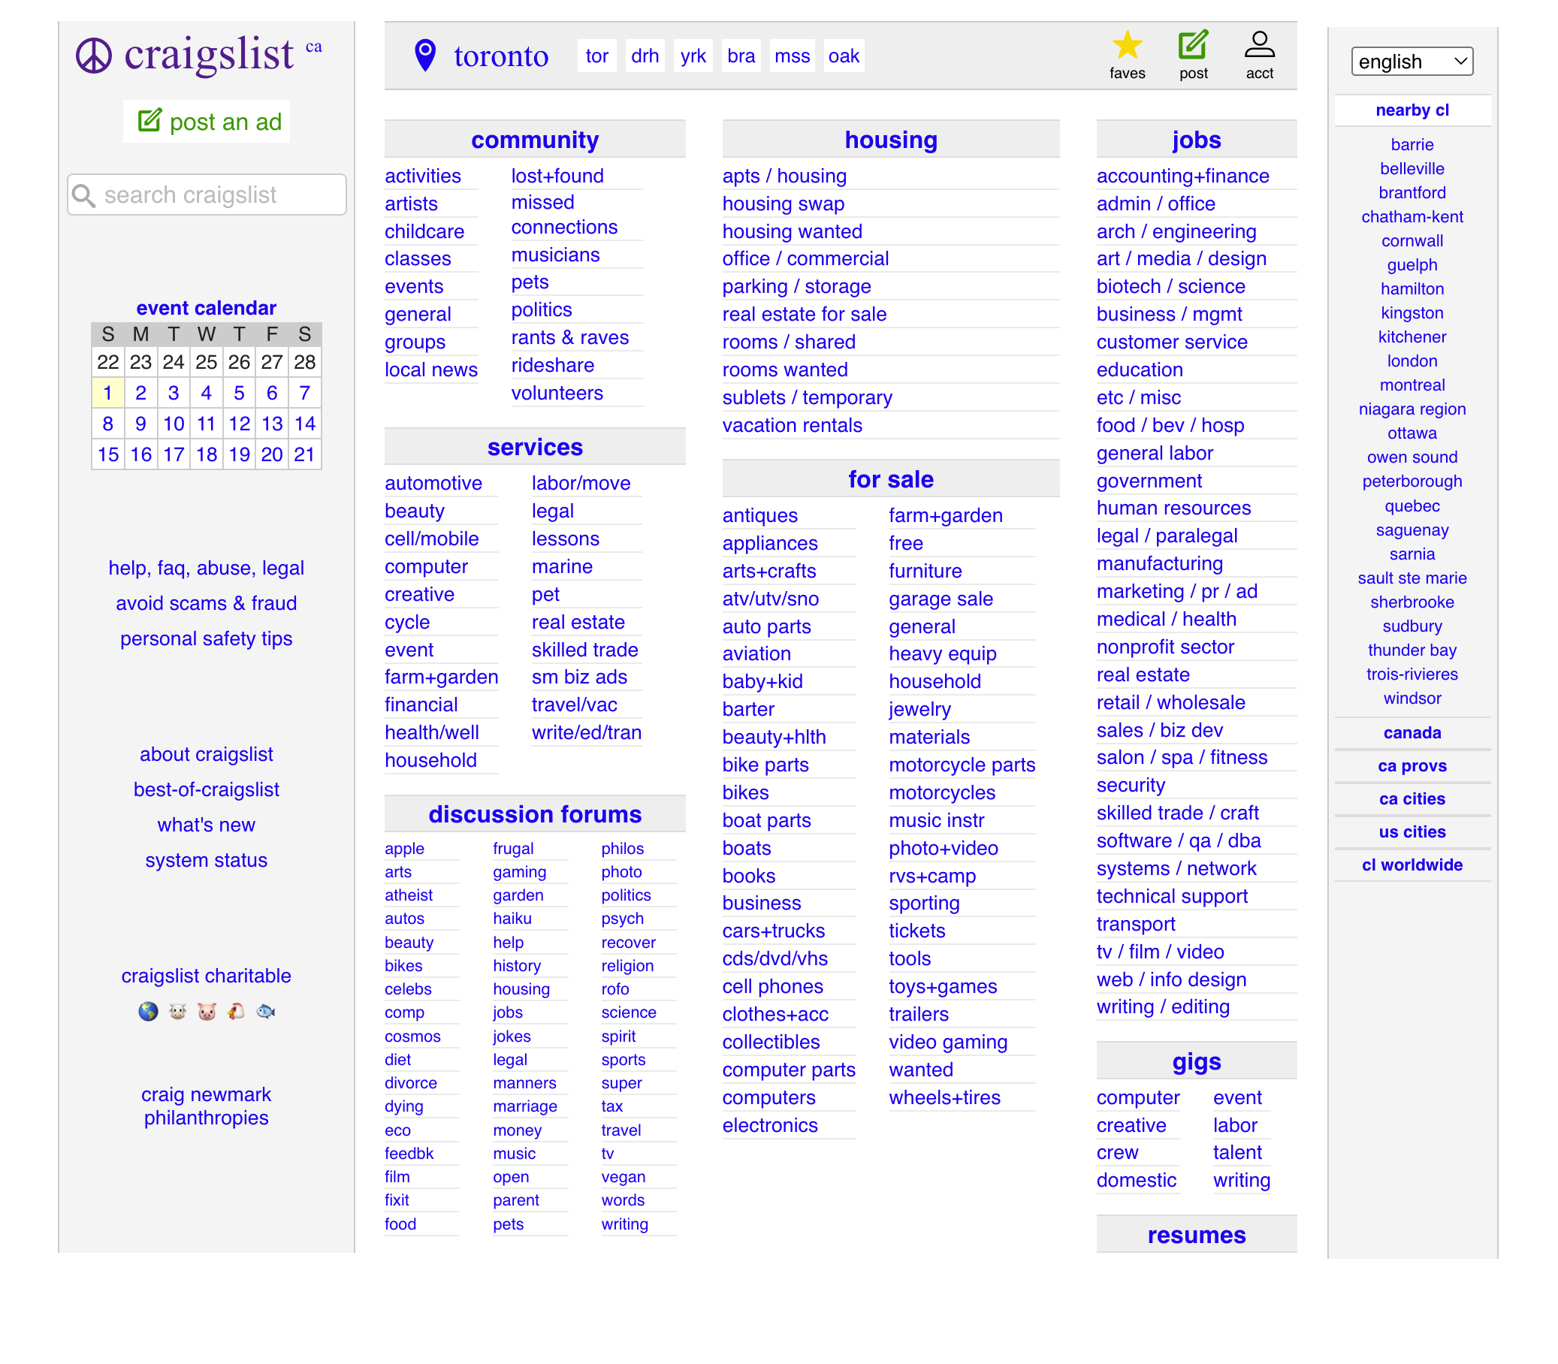1558x1364 pixels.
Task: Open the software / qa / dba jobs link
Action: pos(1177,840)
